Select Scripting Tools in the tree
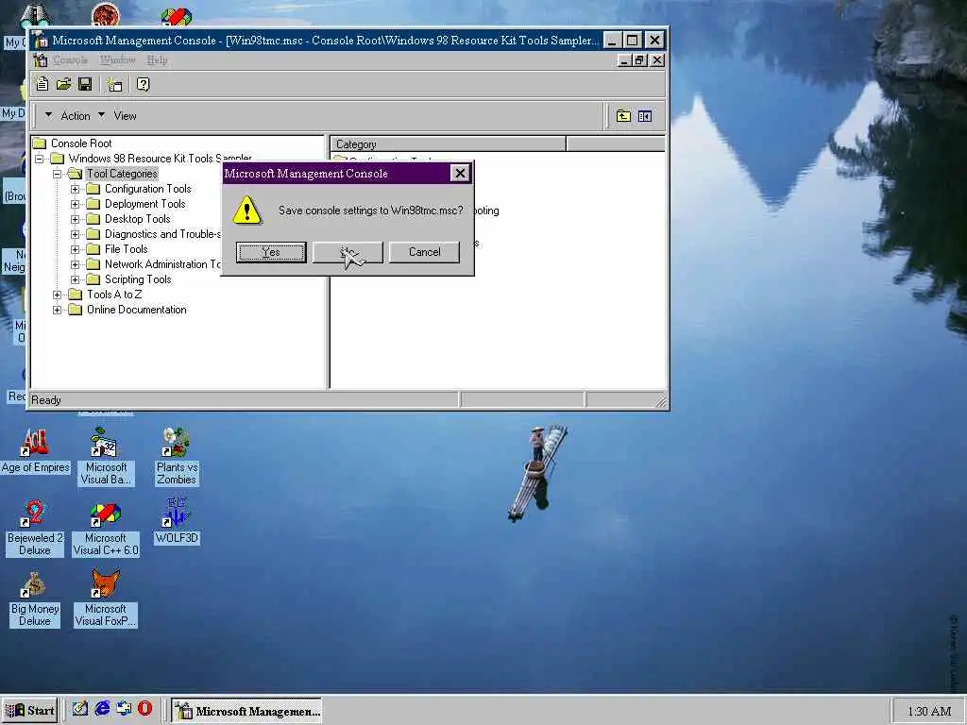This screenshot has width=967, height=725. 138,279
